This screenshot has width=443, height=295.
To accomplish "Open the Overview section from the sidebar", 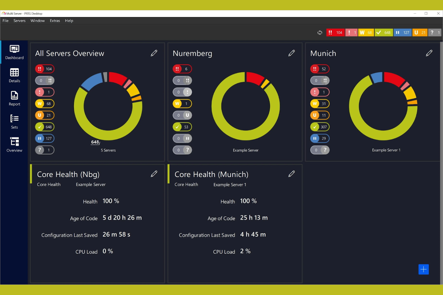I will pos(14,144).
